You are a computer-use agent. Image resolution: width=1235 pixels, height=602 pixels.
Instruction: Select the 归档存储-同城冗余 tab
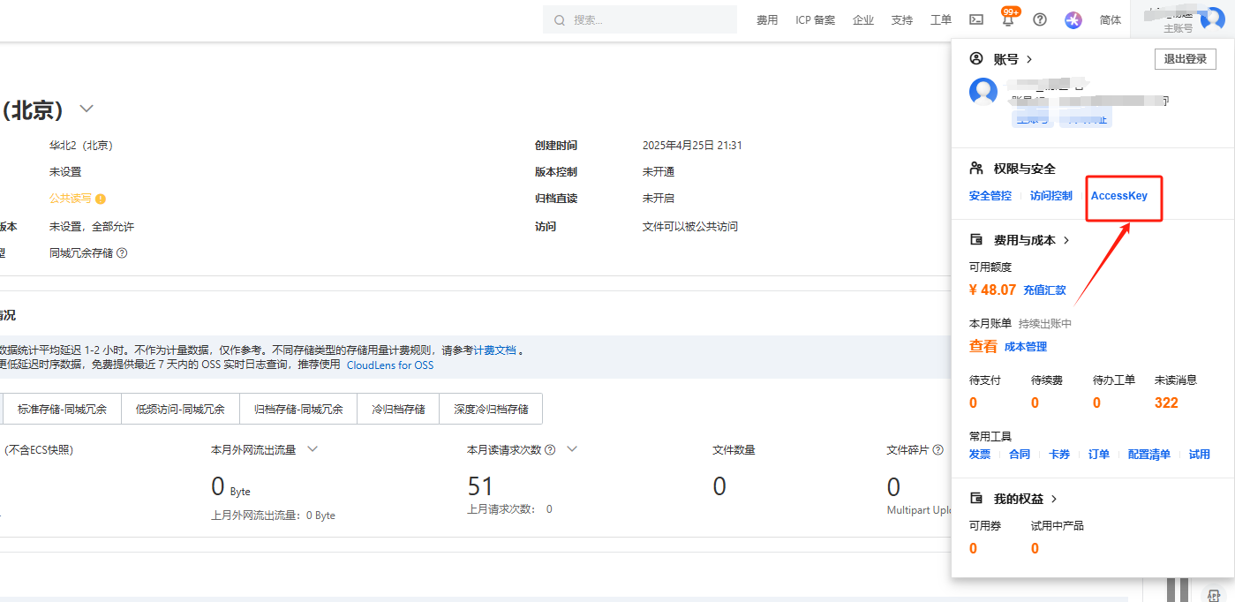point(298,410)
